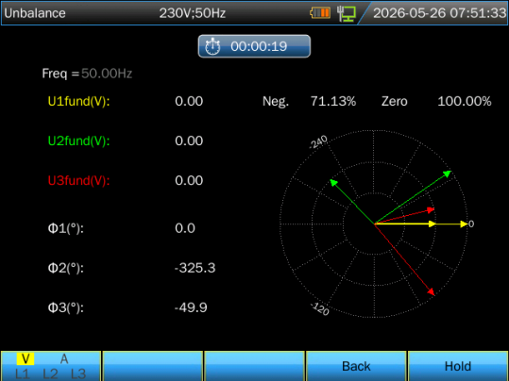This screenshot has height=381, width=509.
Task: Click the Neg. unbalance 71.13% value
Action: [333, 102]
